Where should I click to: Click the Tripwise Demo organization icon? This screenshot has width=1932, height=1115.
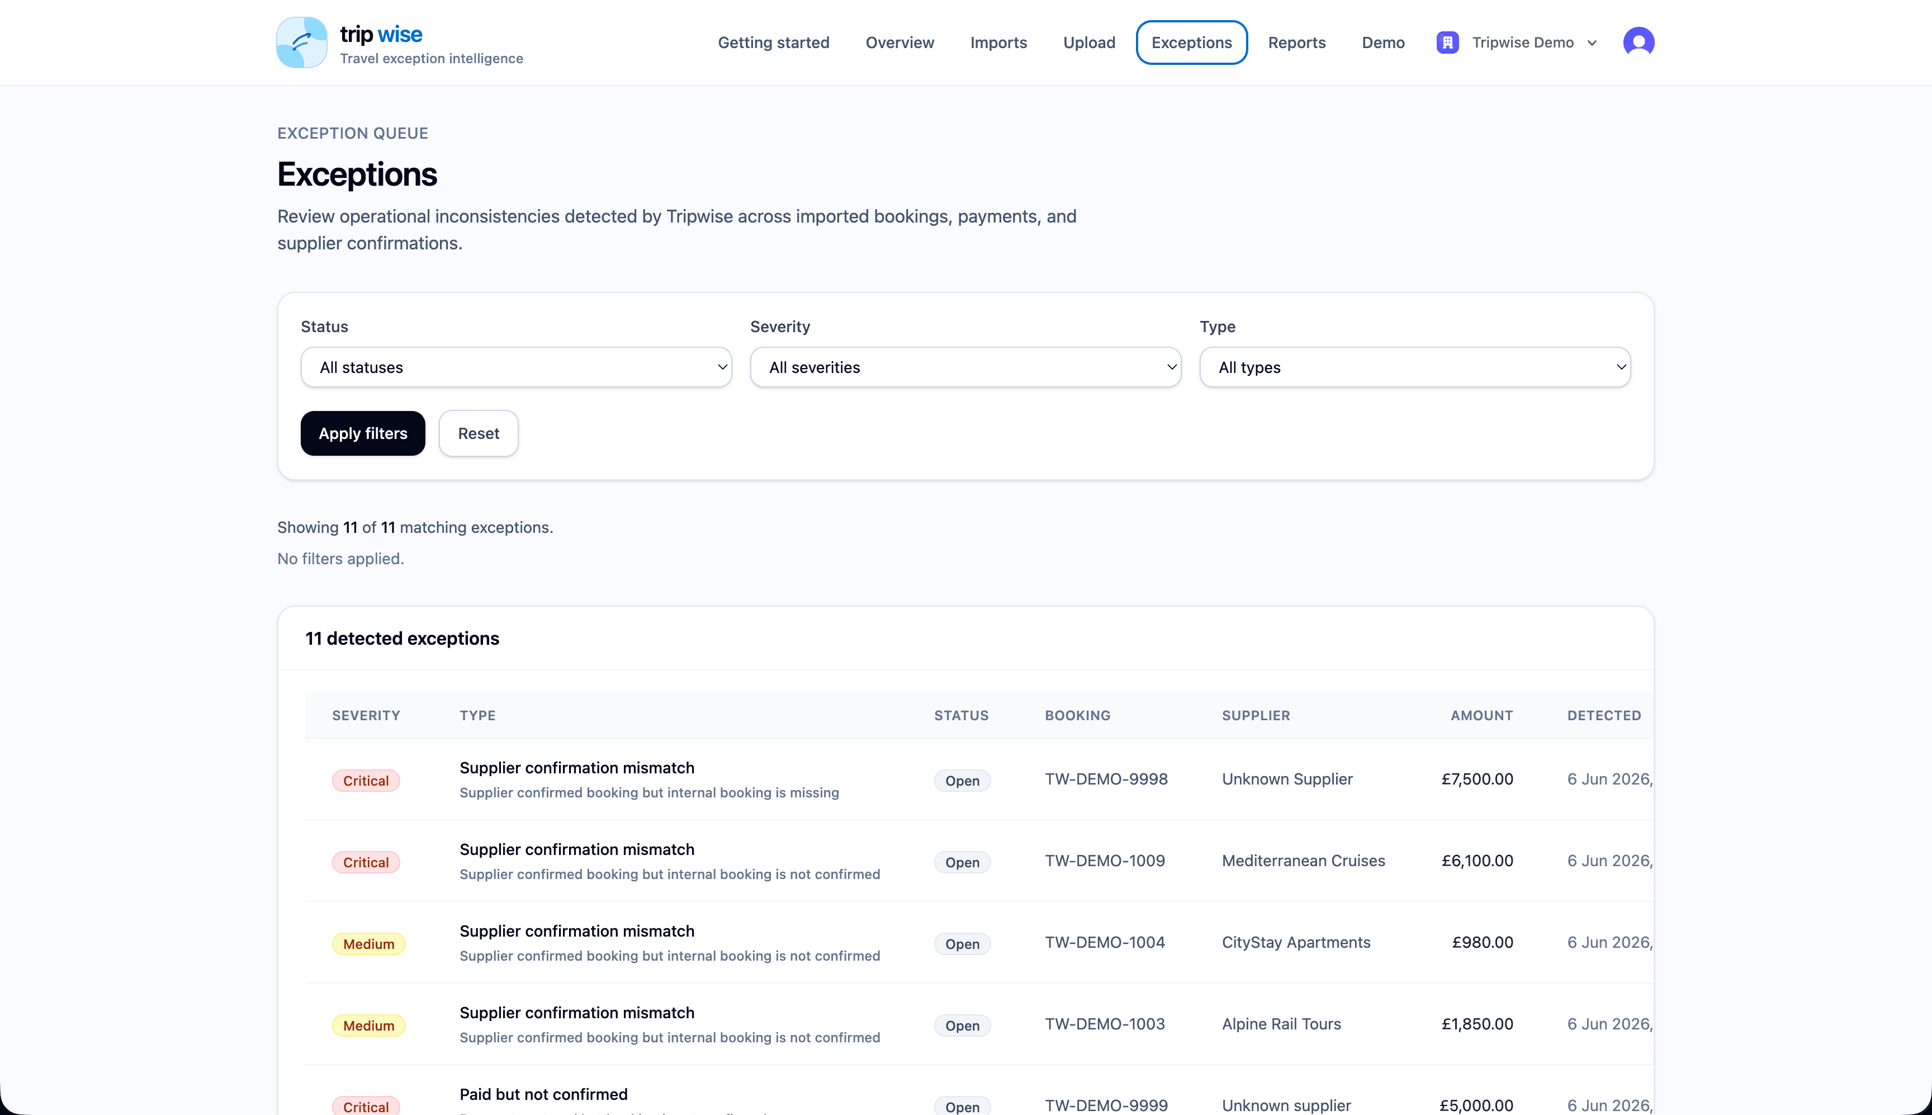(x=1447, y=42)
